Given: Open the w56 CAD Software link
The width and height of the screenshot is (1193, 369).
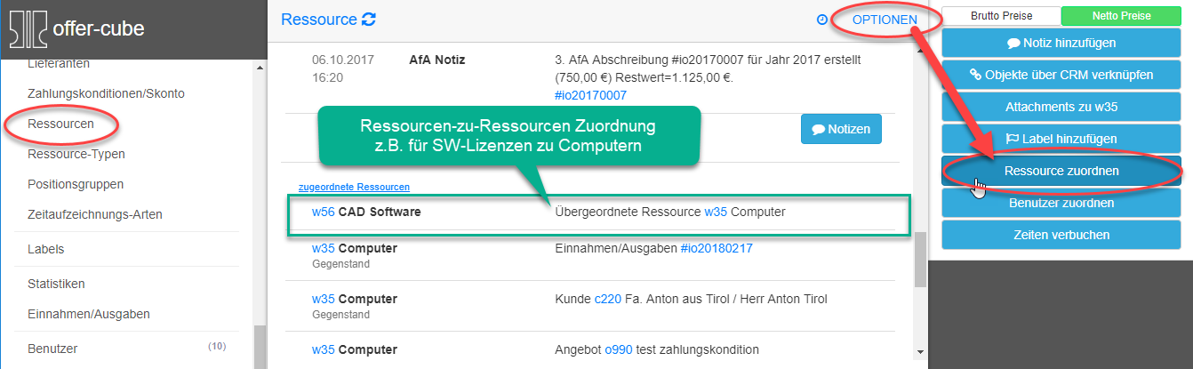Looking at the screenshot, I should tap(323, 213).
